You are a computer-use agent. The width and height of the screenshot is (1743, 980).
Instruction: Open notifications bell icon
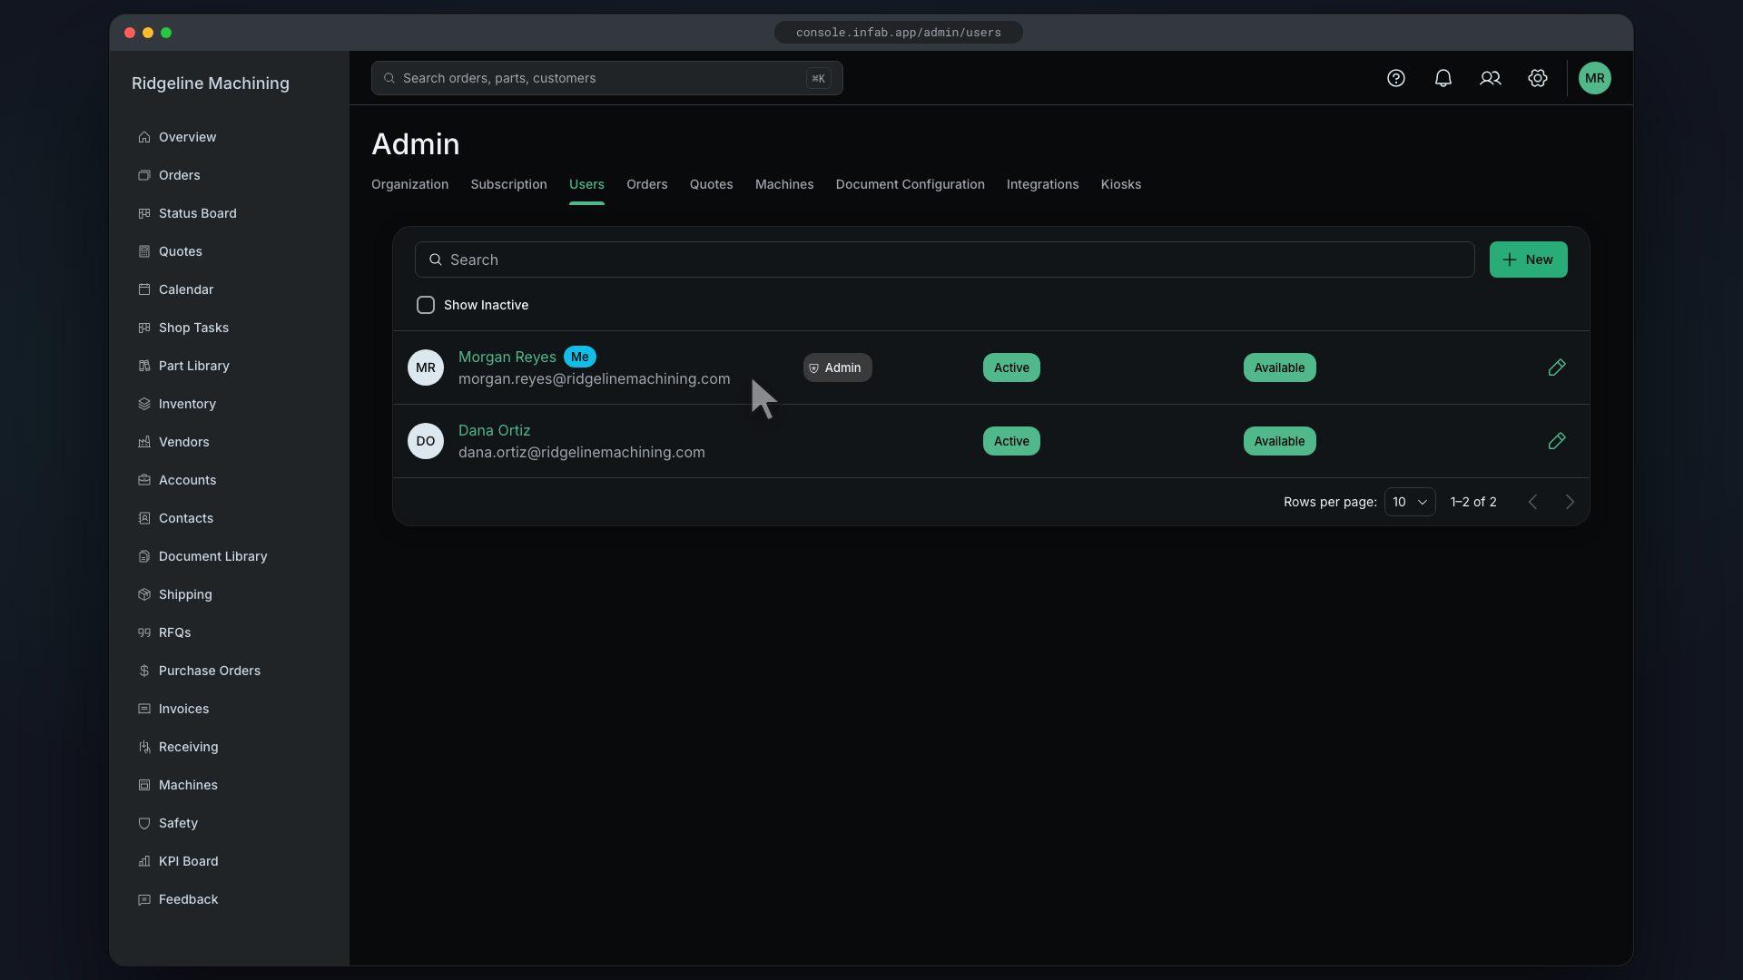click(1443, 78)
